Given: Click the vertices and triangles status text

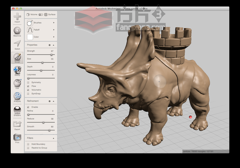Looking at the screenshot, I should [198, 151].
